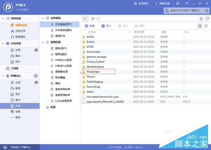Image resolution: width=211 pixels, height=150 pixels.
Task: Switch to list view
Action: (x=200, y=26)
